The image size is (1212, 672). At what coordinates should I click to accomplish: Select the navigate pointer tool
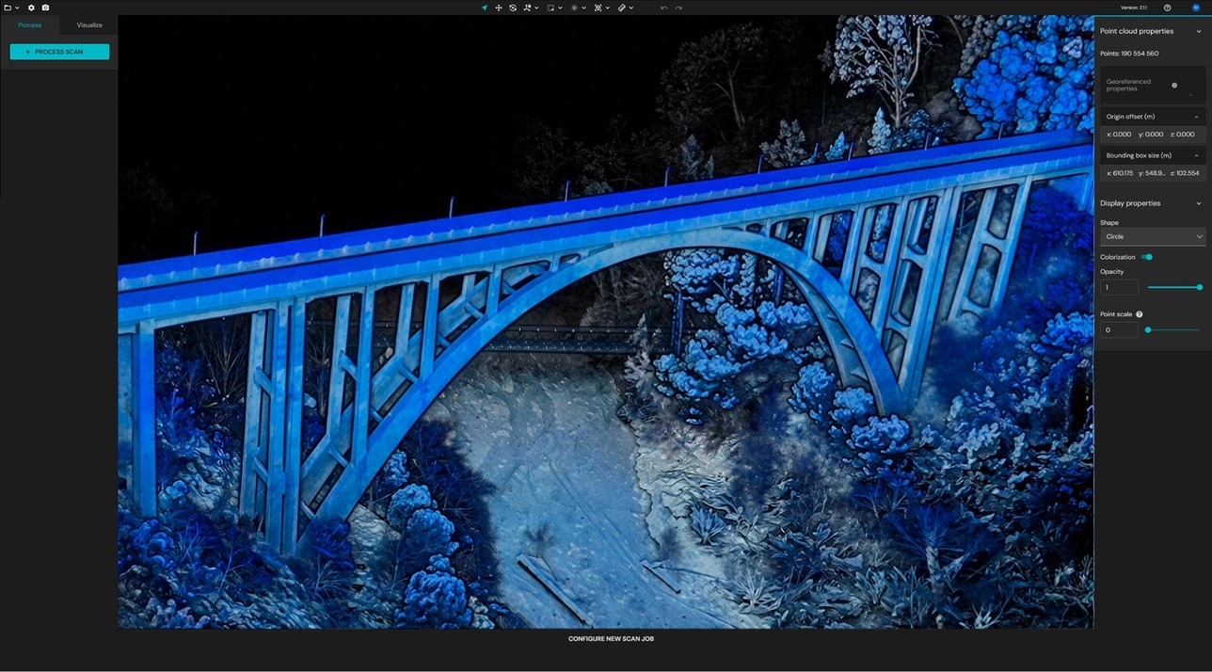coord(485,8)
